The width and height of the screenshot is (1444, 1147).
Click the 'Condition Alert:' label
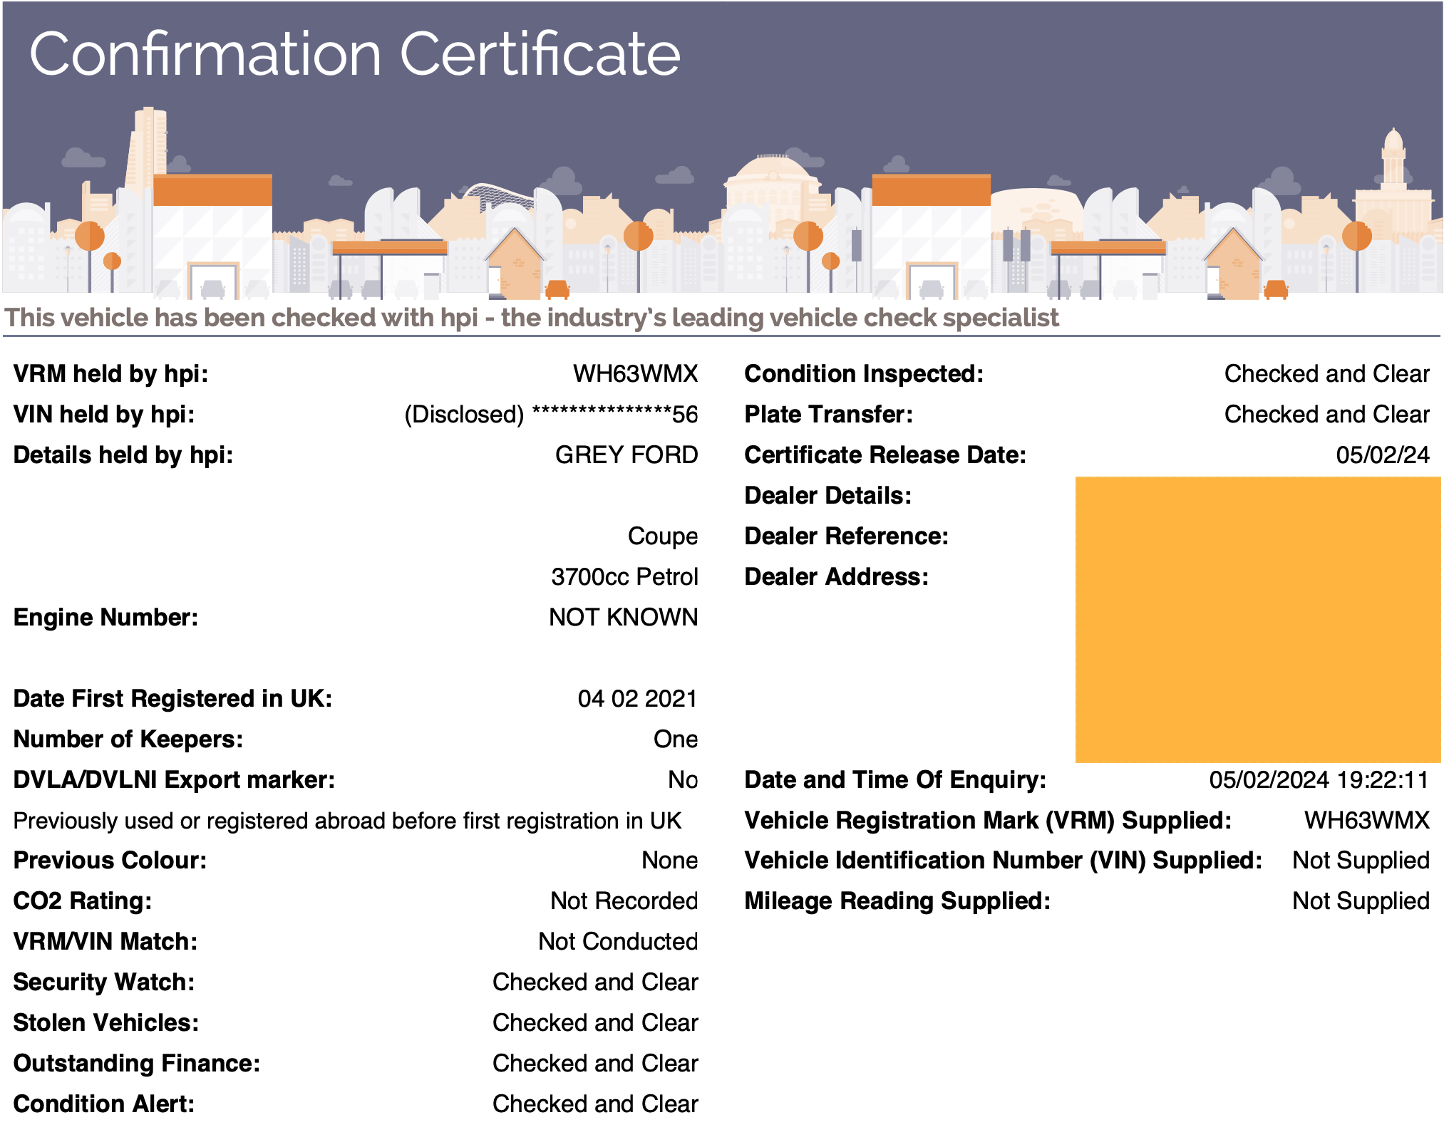pyautogui.click(x=104, y=1104)
